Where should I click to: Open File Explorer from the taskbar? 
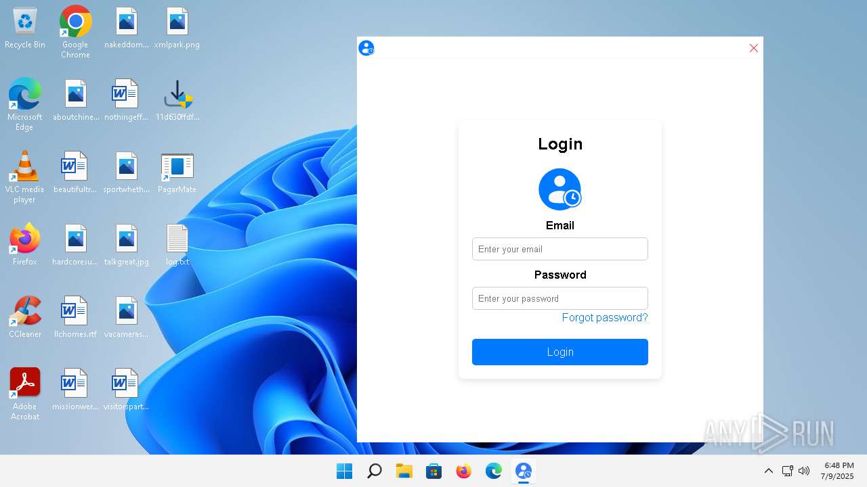coord(404,471)
